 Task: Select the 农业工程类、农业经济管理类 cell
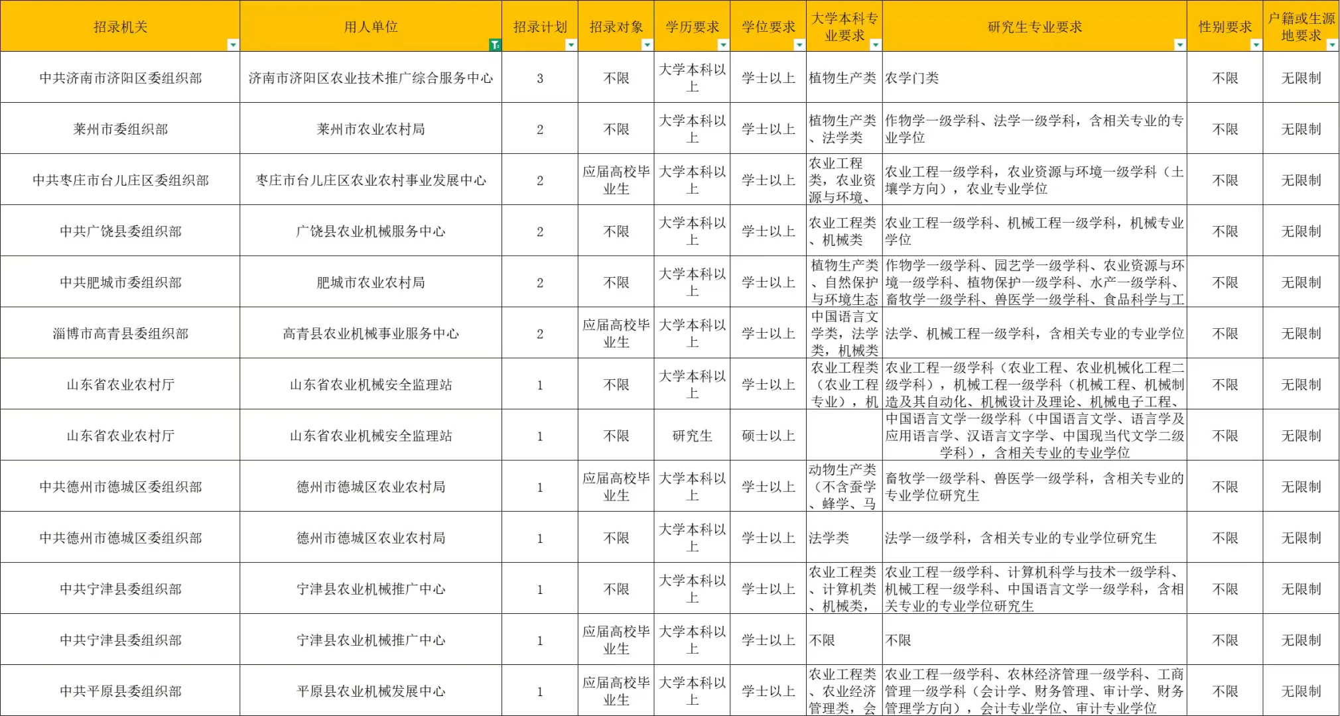(x=844, y=691)
